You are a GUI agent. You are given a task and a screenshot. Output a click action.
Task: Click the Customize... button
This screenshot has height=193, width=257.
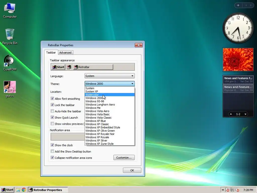coord(124,158)
